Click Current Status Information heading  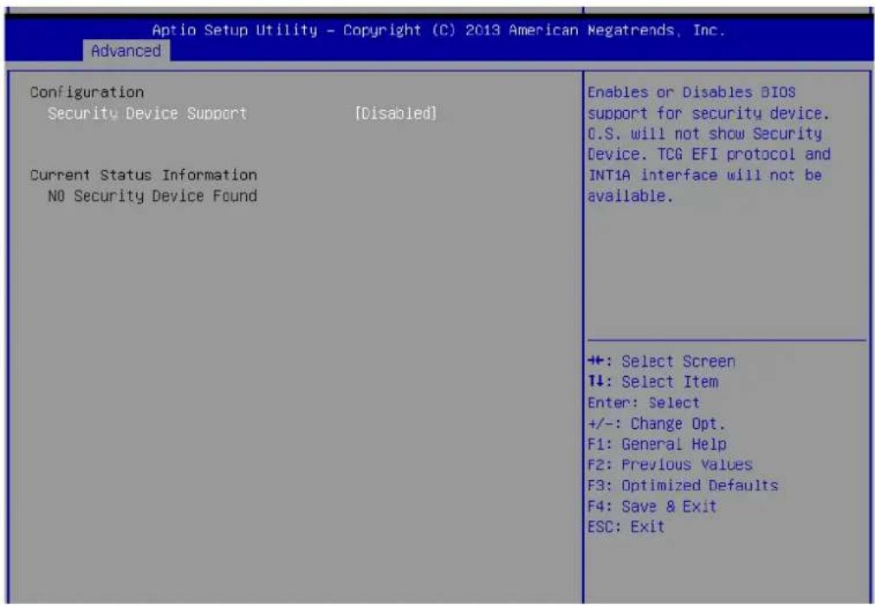tap(144, 175)
